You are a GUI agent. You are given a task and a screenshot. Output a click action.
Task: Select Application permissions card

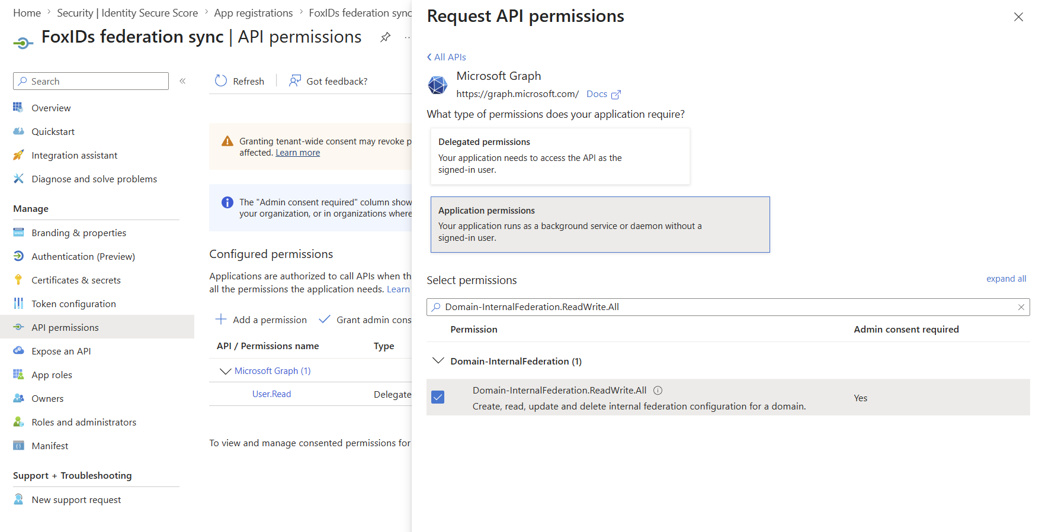[600, 224]
